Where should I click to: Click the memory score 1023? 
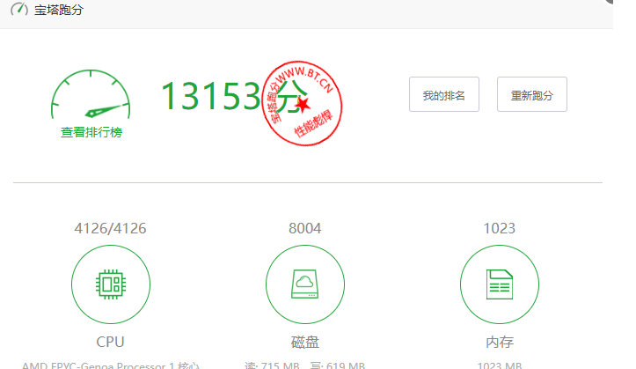coord(499,229)
